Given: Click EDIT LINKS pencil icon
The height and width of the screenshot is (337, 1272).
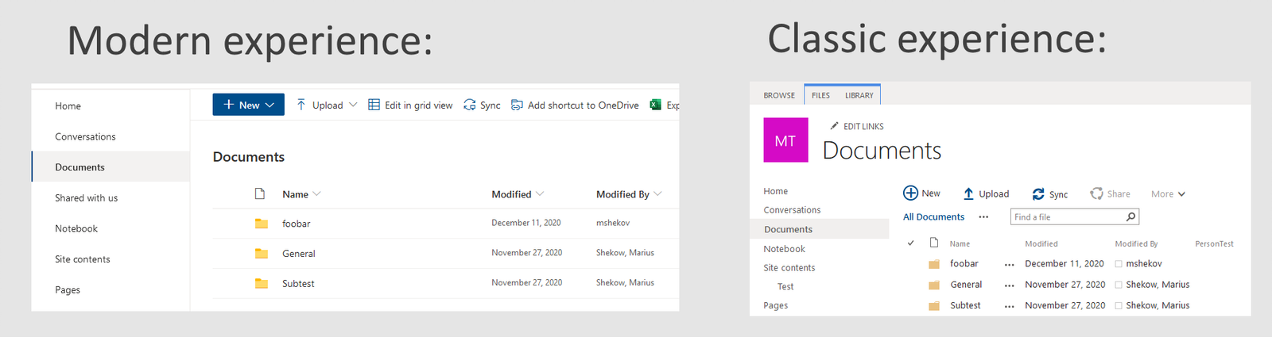Looking at the screenshot, I should [x=834, y=126].
